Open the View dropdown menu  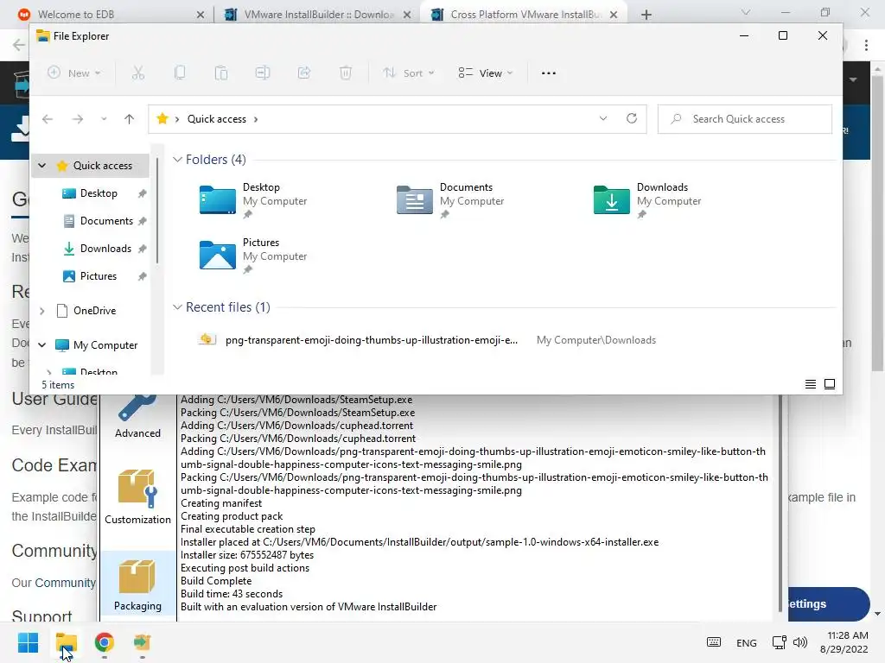click(486, 73)
